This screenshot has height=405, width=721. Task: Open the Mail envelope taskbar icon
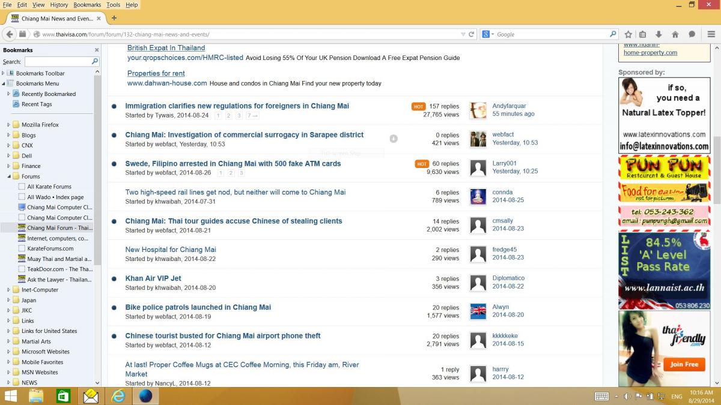coord(91,396)
